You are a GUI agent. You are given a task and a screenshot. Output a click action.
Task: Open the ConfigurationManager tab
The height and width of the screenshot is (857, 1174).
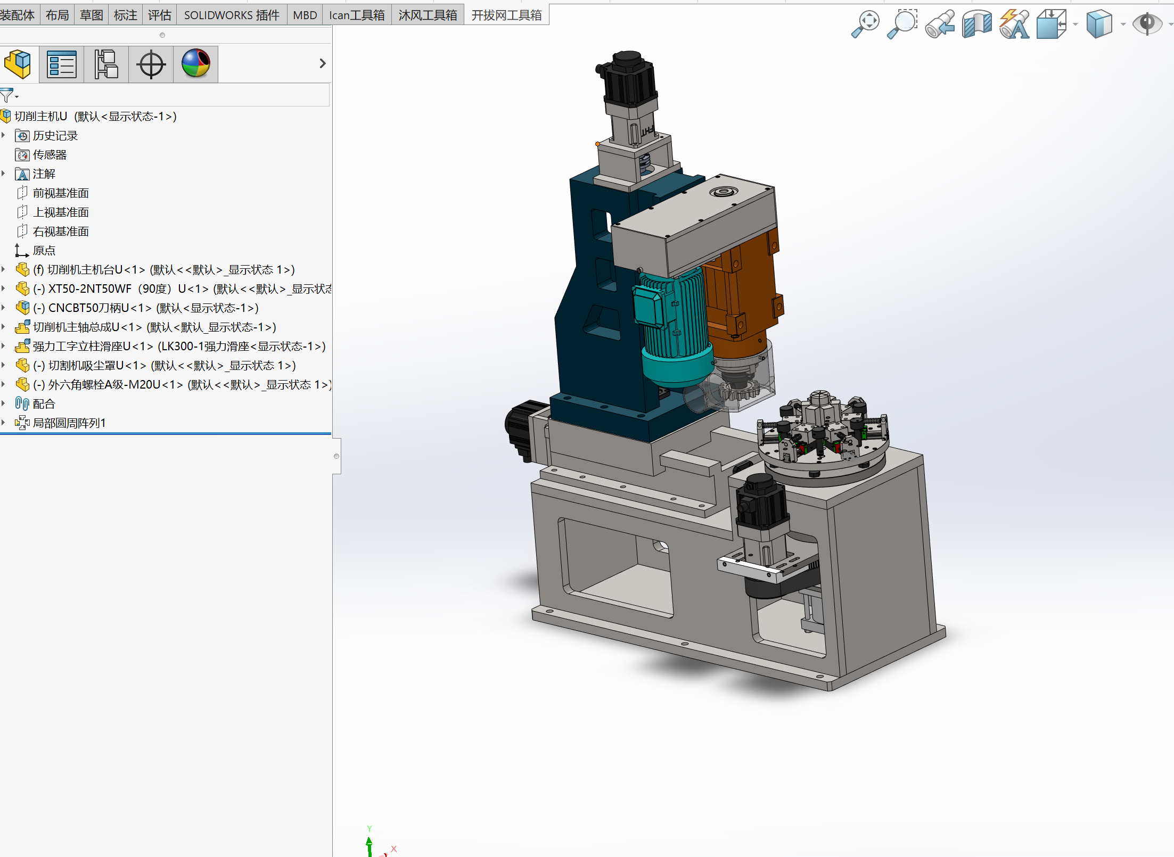106,64
